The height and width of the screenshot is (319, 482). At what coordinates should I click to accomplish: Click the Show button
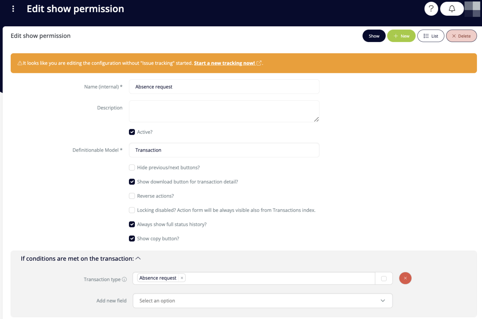coord(374,36)
